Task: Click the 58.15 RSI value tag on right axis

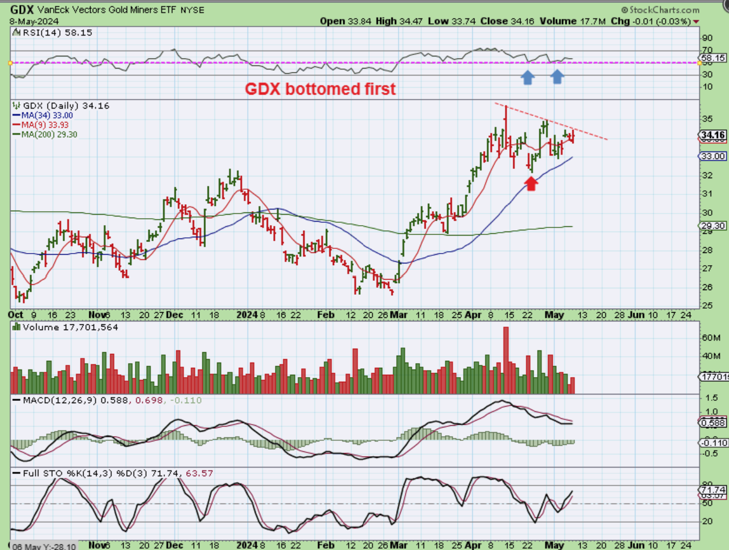Action: click(x=712, y=59)
